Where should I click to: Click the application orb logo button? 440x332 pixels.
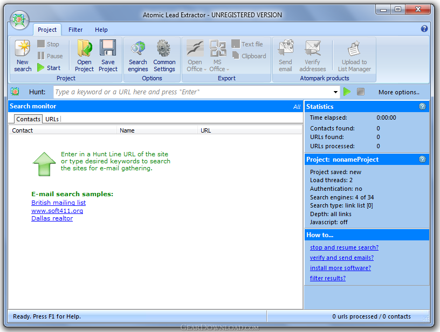click(19, 20)
